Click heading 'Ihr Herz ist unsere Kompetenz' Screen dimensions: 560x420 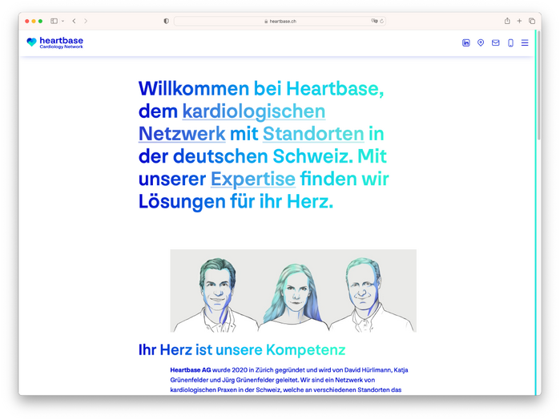pyautogui.click(x=242, y=349)
